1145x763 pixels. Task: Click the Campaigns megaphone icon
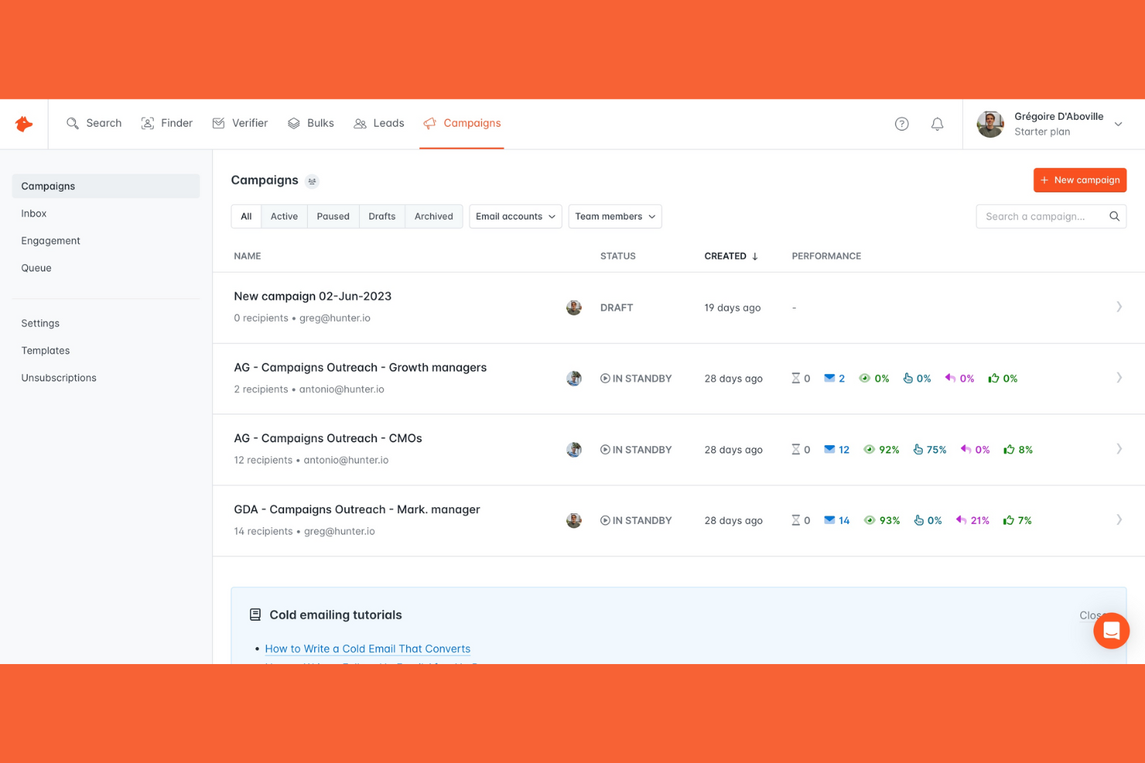pyautogui.click(x=429, y=123)
